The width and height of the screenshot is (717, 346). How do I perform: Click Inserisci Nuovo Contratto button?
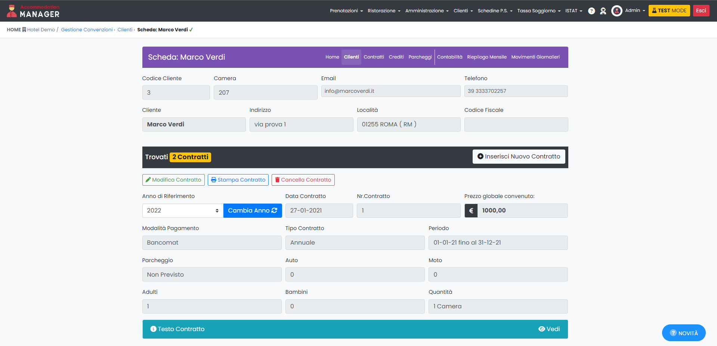click(519, 157)
